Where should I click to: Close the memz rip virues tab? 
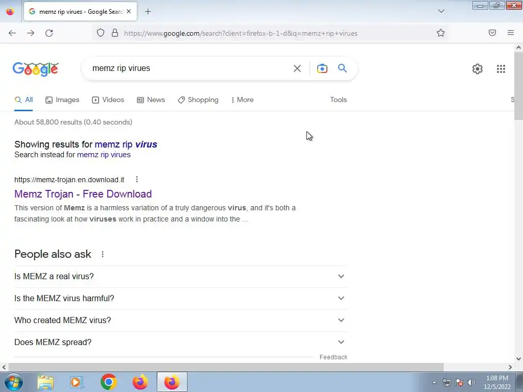[x=129, y=11]
